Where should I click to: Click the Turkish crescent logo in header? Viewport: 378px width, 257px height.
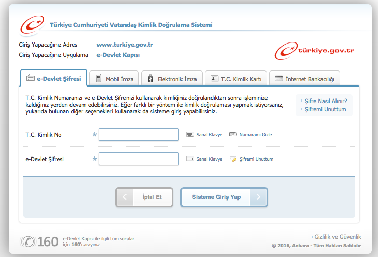click(x=33, y=24)
